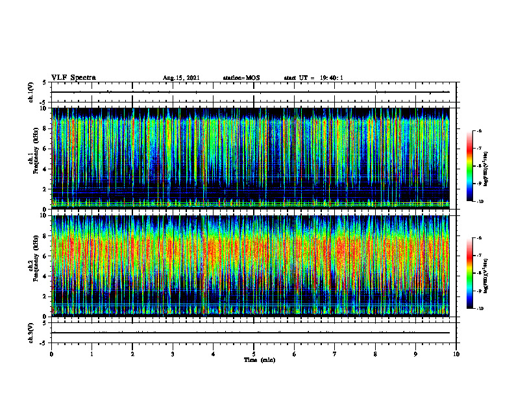Select the "start UT = 19:40: 1" text
The width and height of the screenshot is (514, 397).
313,78
